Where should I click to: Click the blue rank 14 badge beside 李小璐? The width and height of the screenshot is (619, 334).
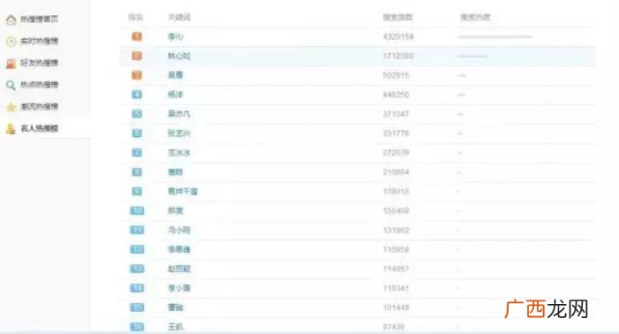pyautogui.click(x=137, y=288)
